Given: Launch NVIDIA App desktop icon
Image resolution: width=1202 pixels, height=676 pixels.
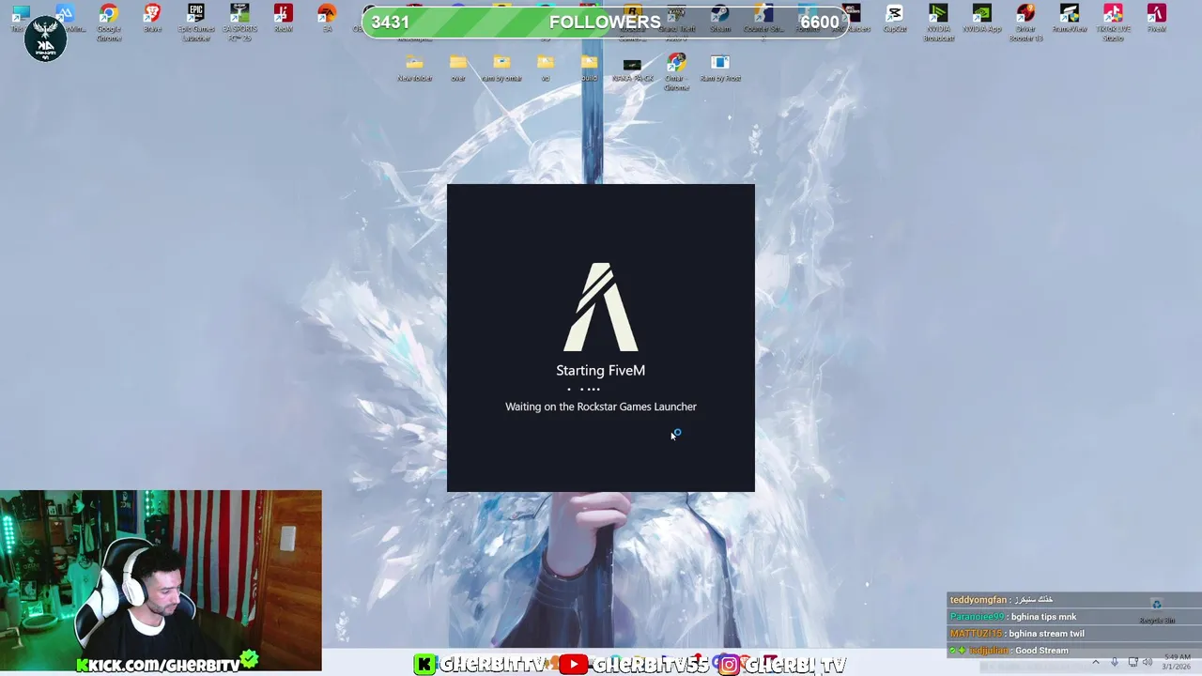Looking at the screenshot, I should [981, 18].
